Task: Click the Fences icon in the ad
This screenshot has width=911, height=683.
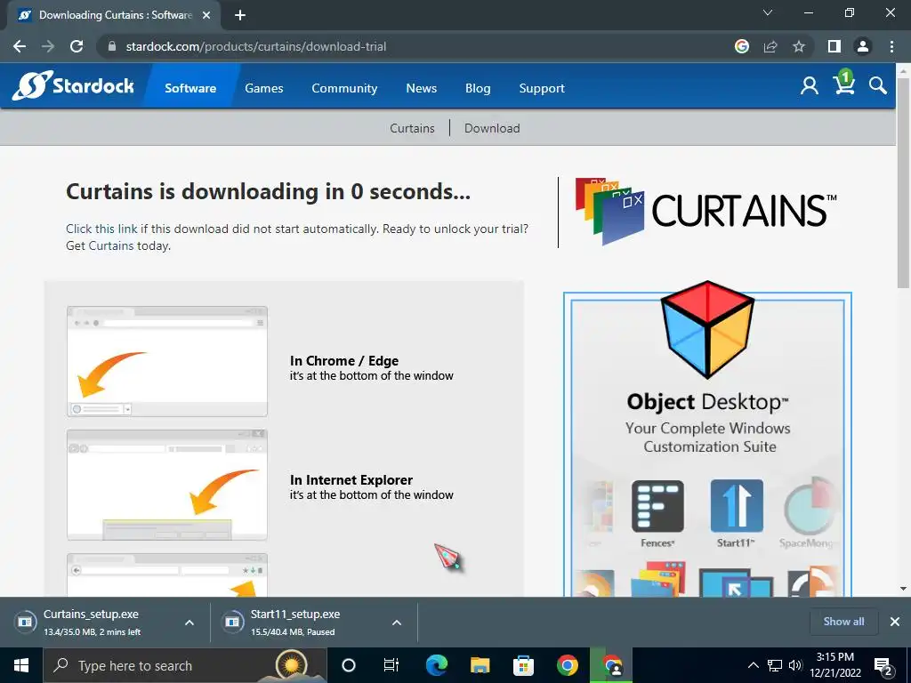Action: point(657,506)
